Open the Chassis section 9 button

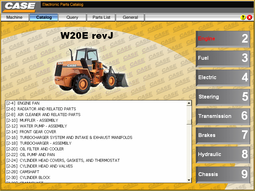223,175
